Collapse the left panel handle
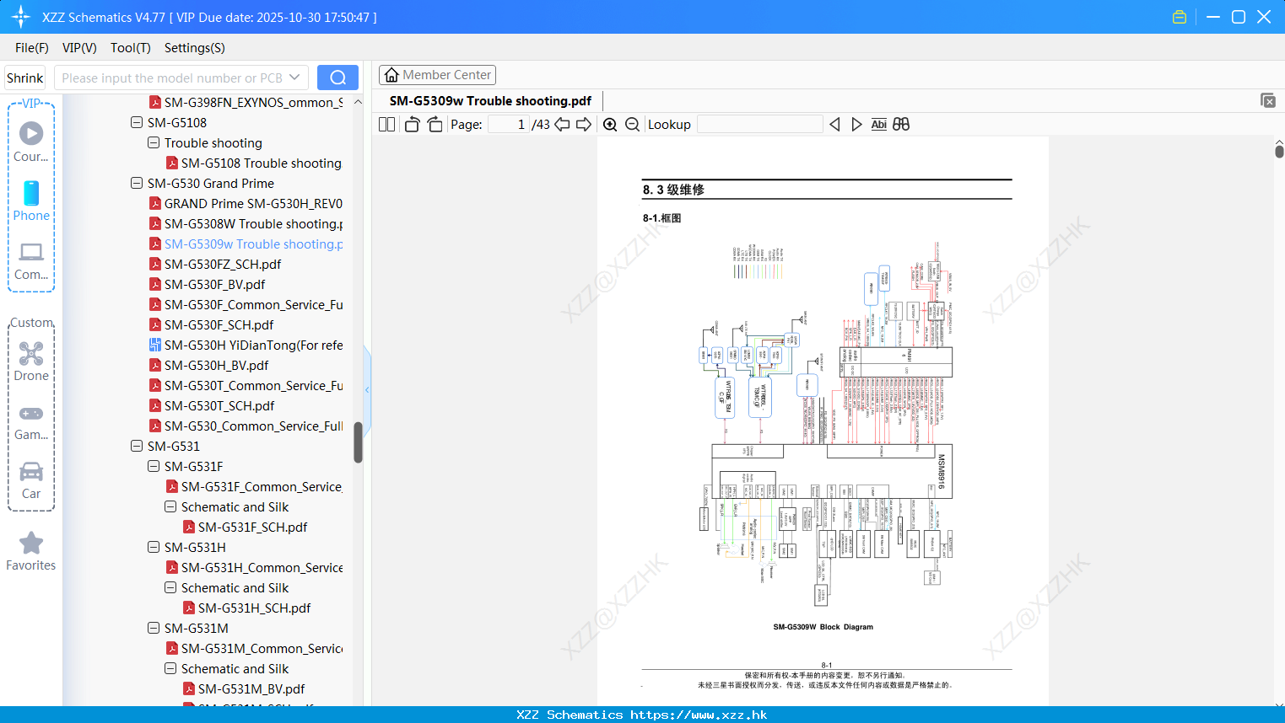 [367, 389]
